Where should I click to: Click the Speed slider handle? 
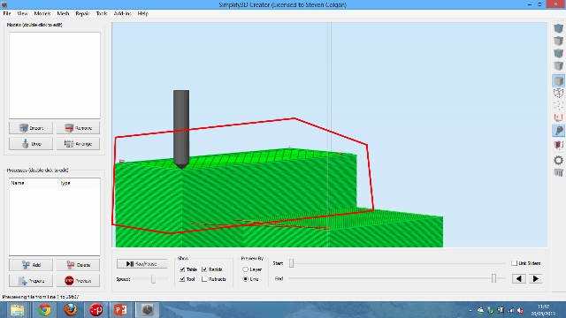point(153,279)
